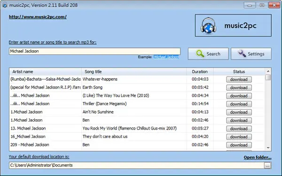Open the Settings dialog

tap(251, 54)
